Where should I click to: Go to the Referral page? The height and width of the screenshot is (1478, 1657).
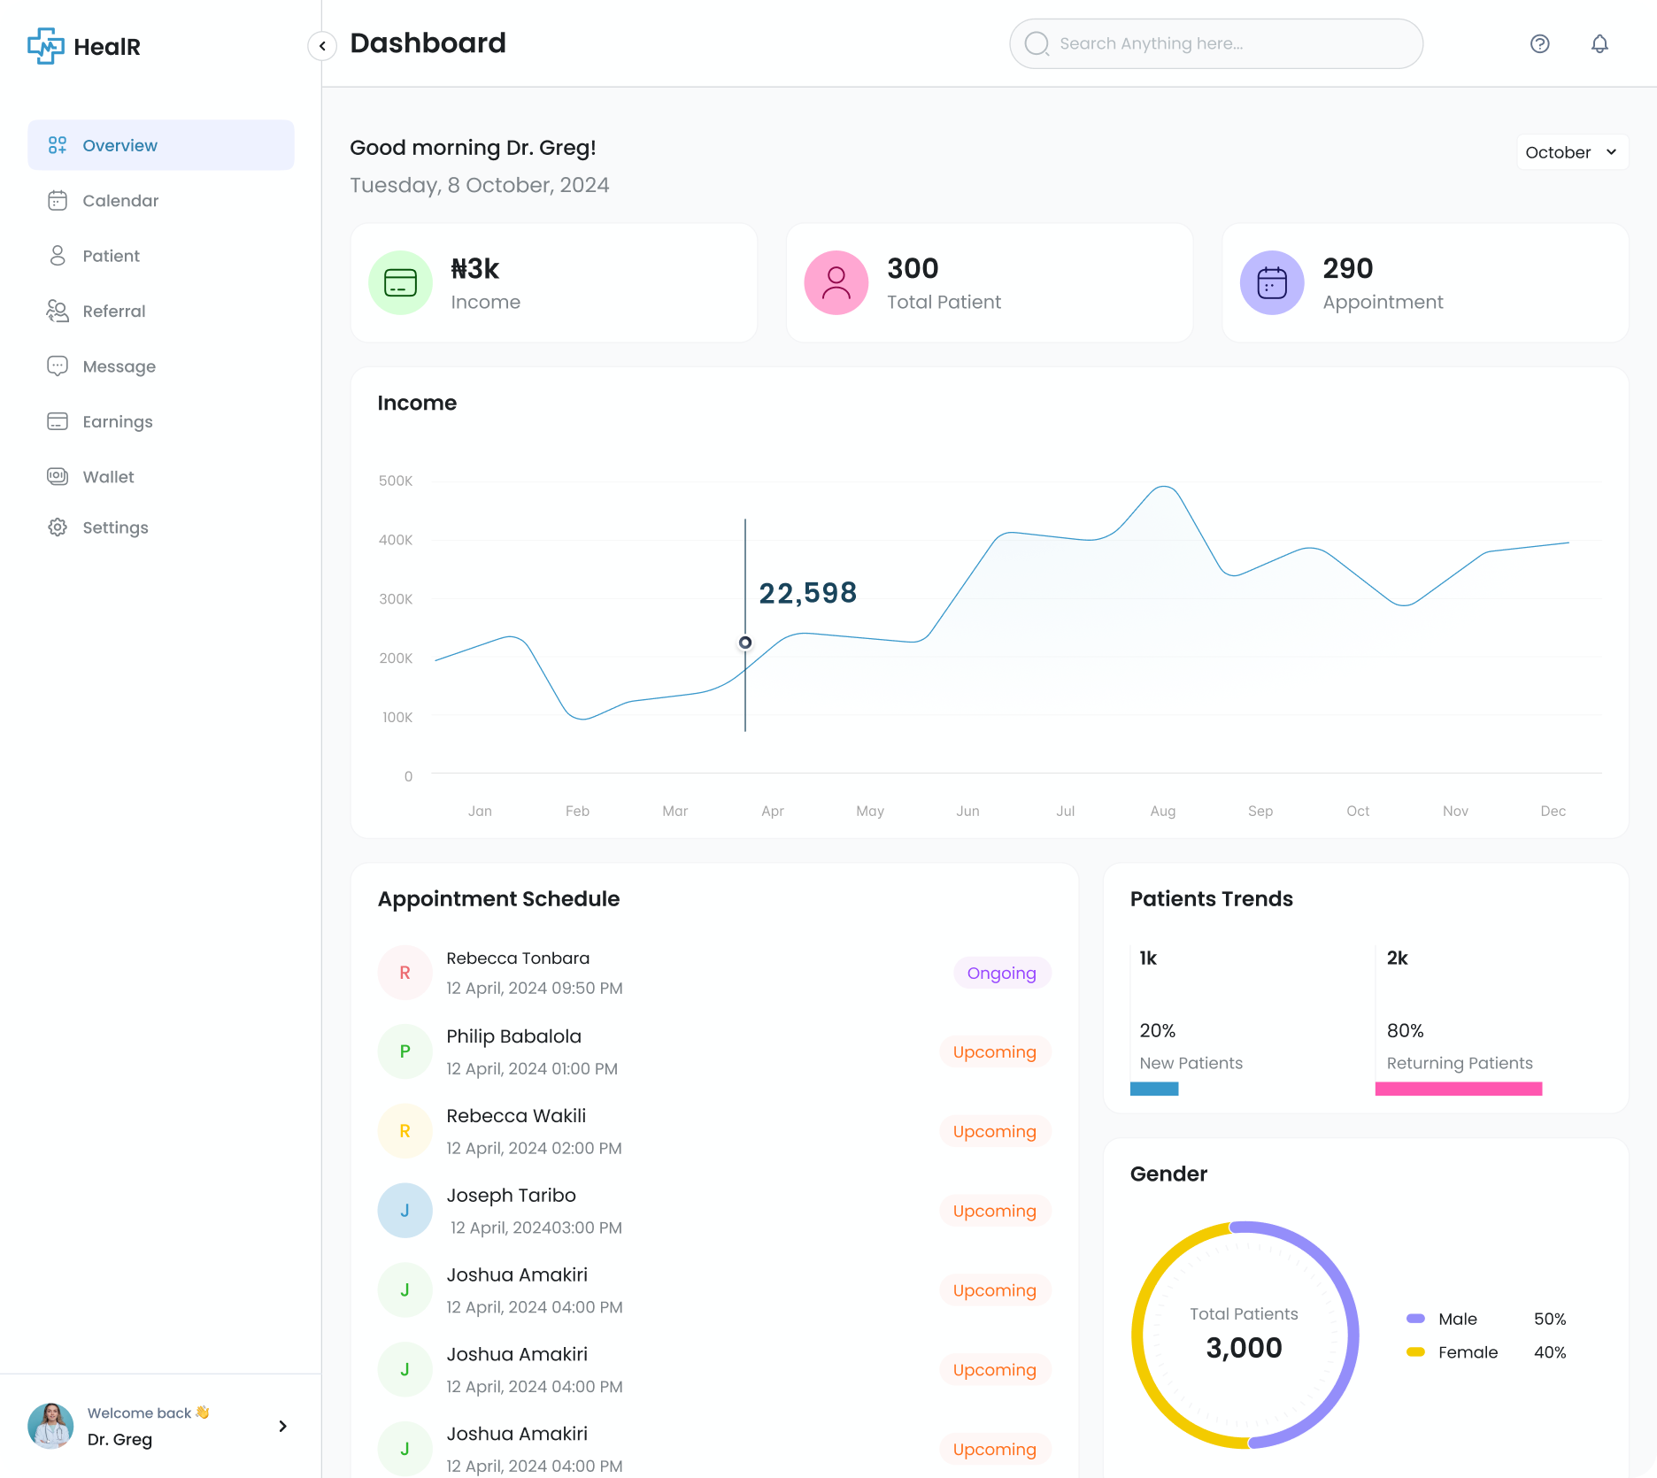[113, 312]
